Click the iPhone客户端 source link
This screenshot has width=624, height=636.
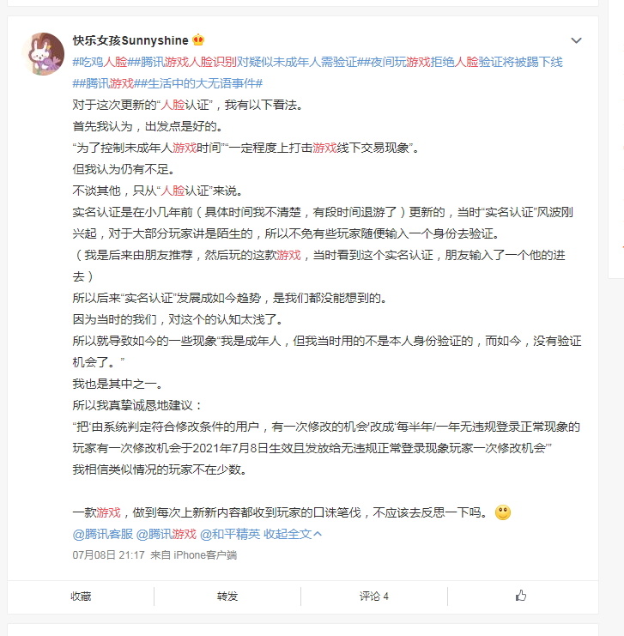205,554
